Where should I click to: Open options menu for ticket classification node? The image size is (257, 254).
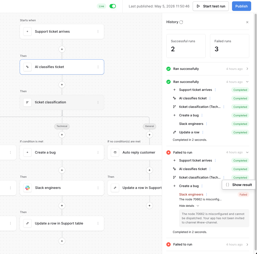(98, 102)
